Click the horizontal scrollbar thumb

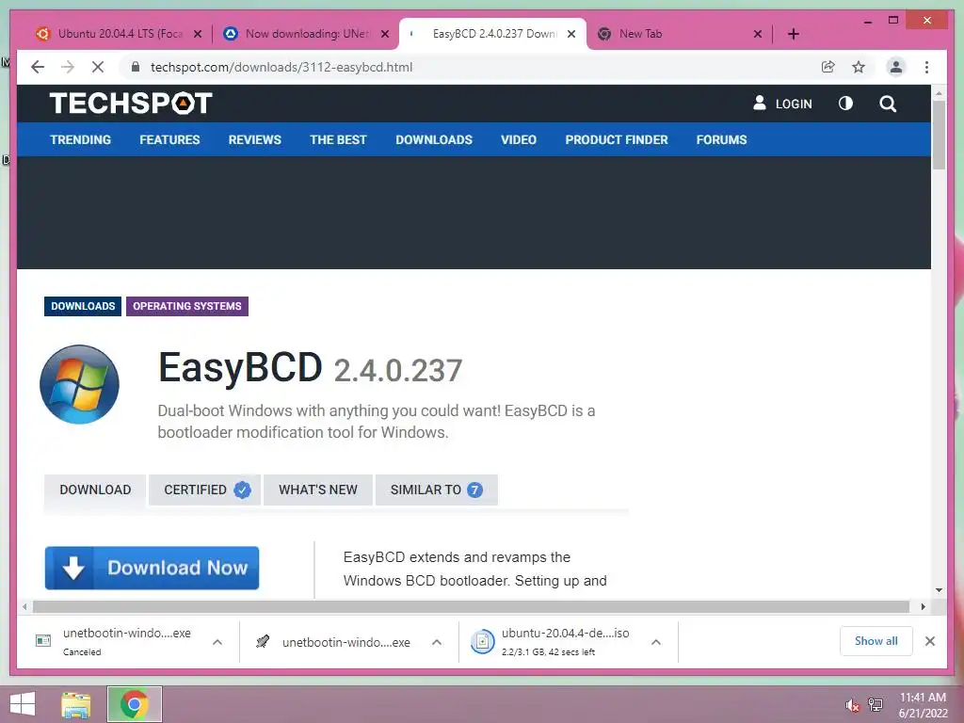pyautogui.click(x=471, y=607)
